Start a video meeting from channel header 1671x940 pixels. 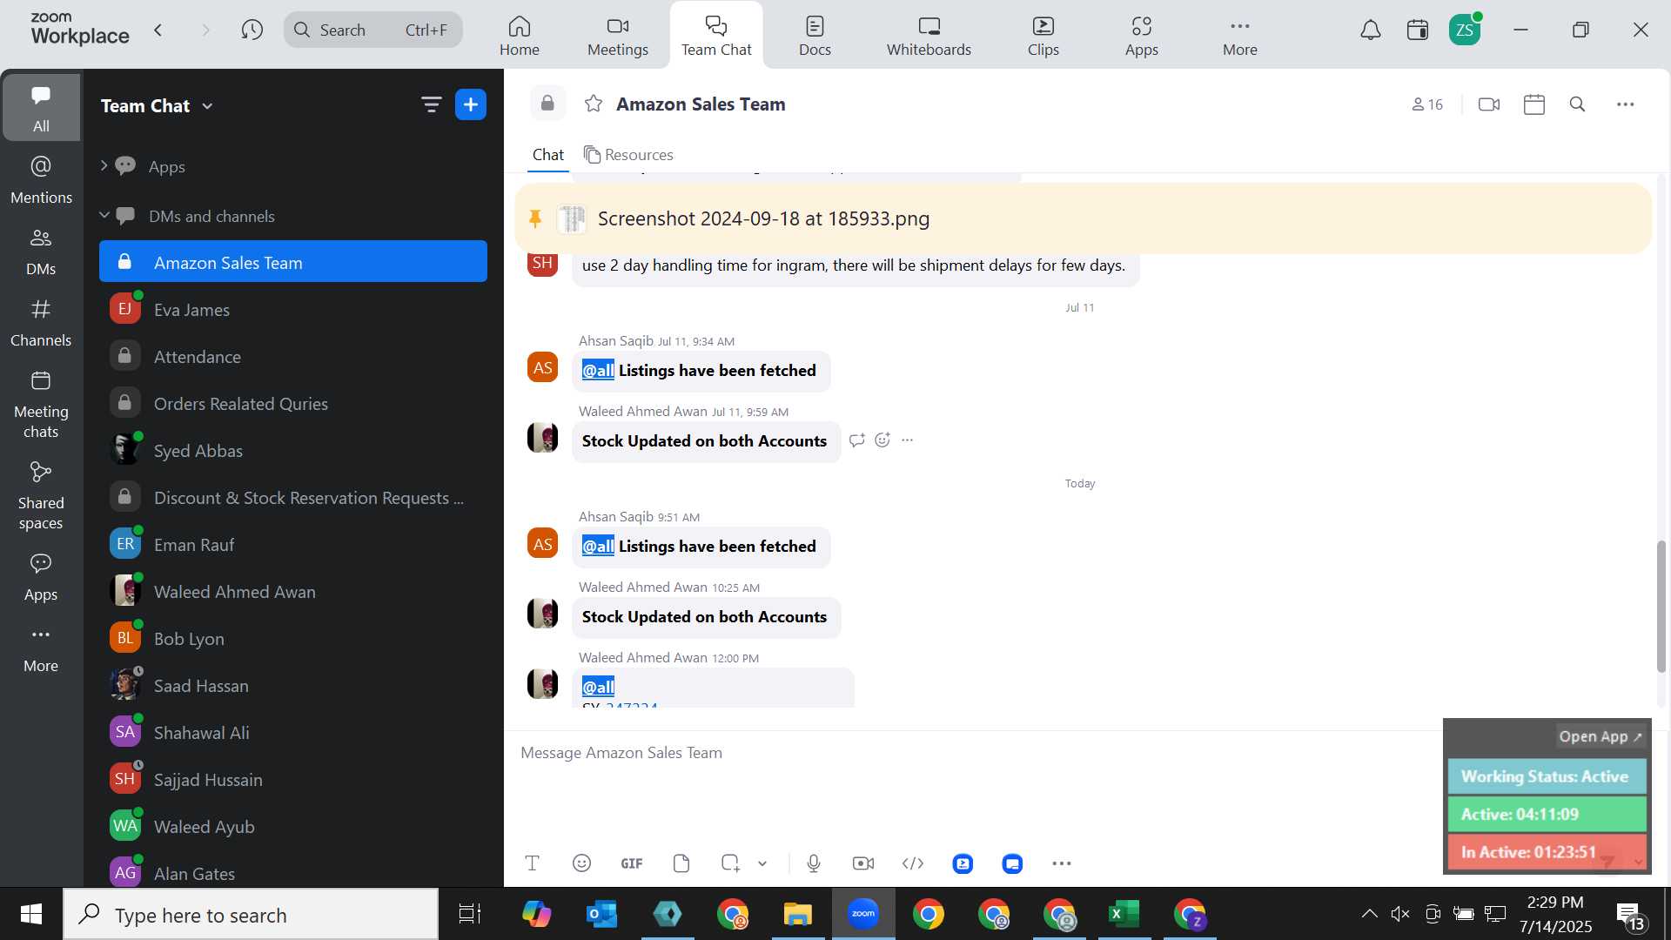(x=1489, y=104)
